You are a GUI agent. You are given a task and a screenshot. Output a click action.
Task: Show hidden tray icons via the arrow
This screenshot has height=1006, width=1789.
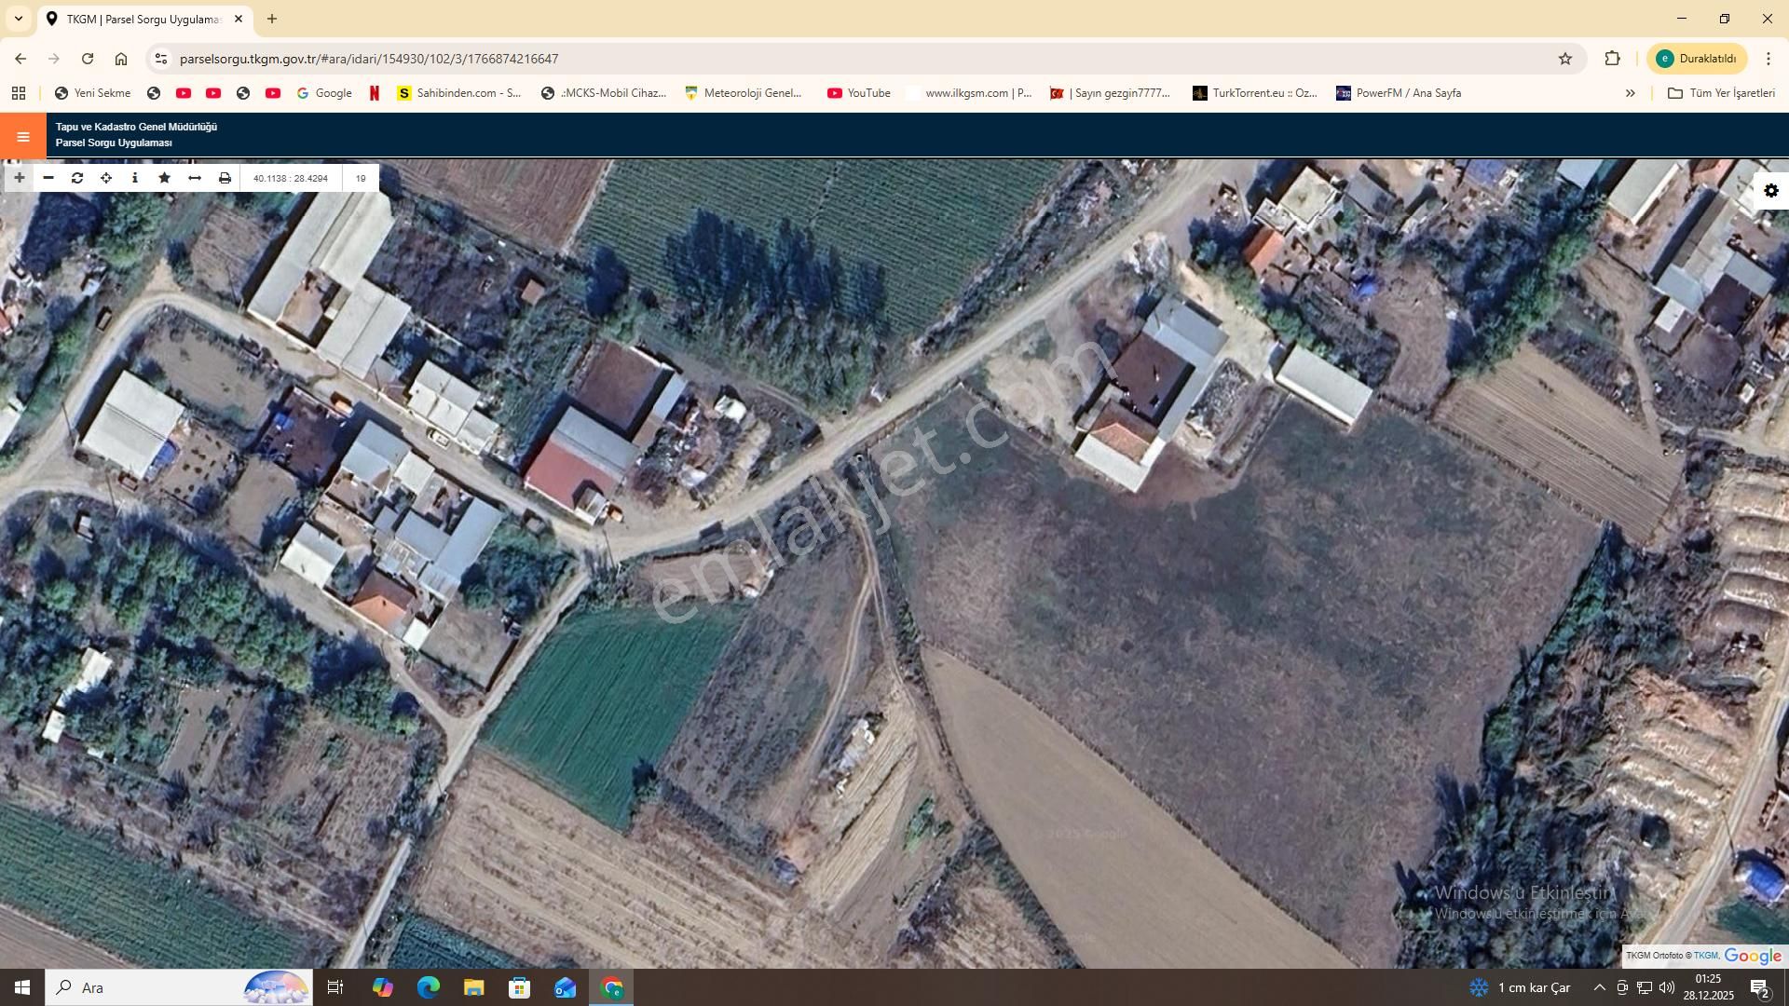coord(1600,987)
